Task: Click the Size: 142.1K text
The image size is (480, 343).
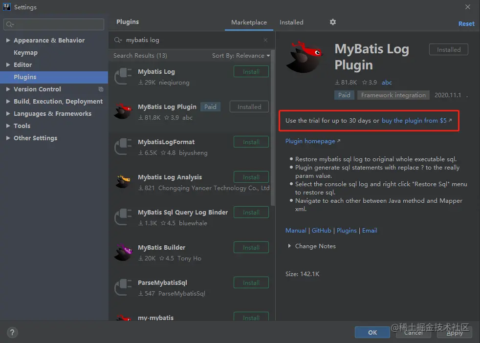Action: 302,274
